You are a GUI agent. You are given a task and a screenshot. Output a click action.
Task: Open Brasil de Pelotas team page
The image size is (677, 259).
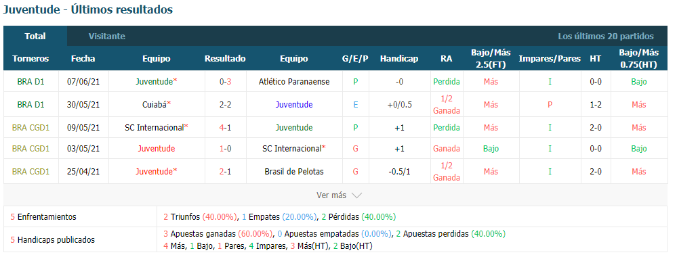coord(294,172)
